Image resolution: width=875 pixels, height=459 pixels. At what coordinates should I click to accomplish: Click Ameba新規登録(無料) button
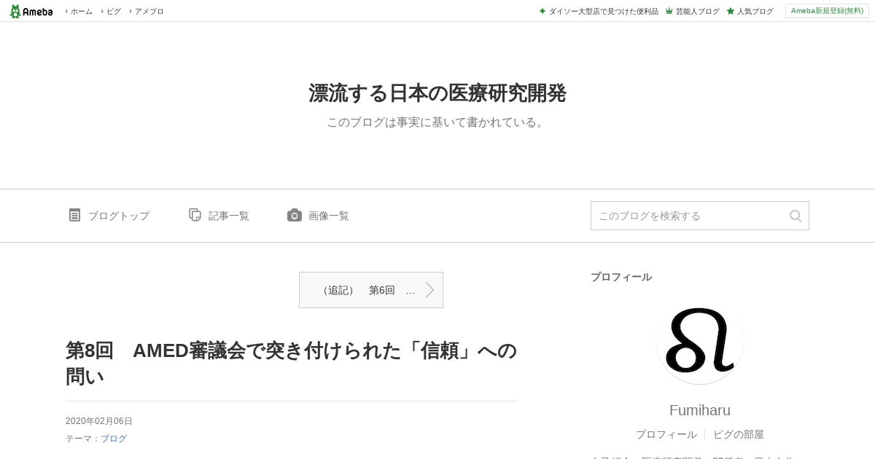[x=827, y=11]
